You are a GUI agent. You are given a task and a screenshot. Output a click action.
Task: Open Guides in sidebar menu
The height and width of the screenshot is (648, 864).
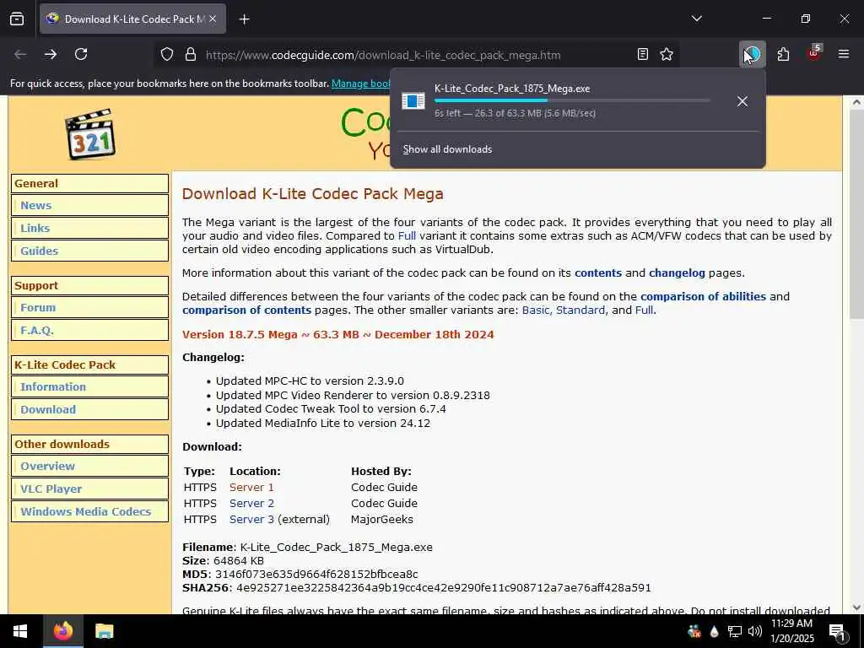[x=39, y=251]
